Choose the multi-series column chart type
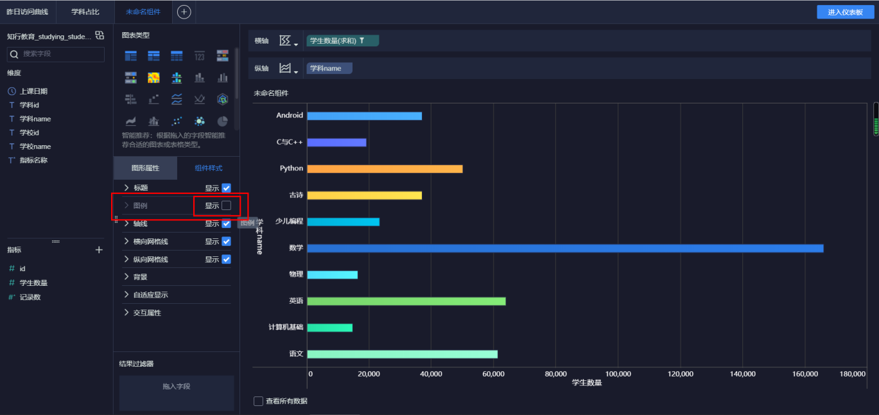Image resolution: width=879 pixels, height=415 pixels. [x=223, y=78]
